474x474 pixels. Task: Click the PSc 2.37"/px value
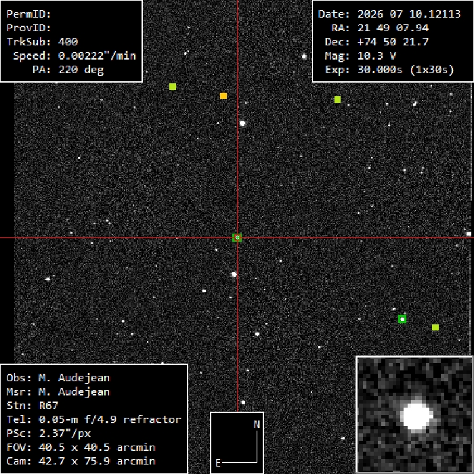pos(65,433)
